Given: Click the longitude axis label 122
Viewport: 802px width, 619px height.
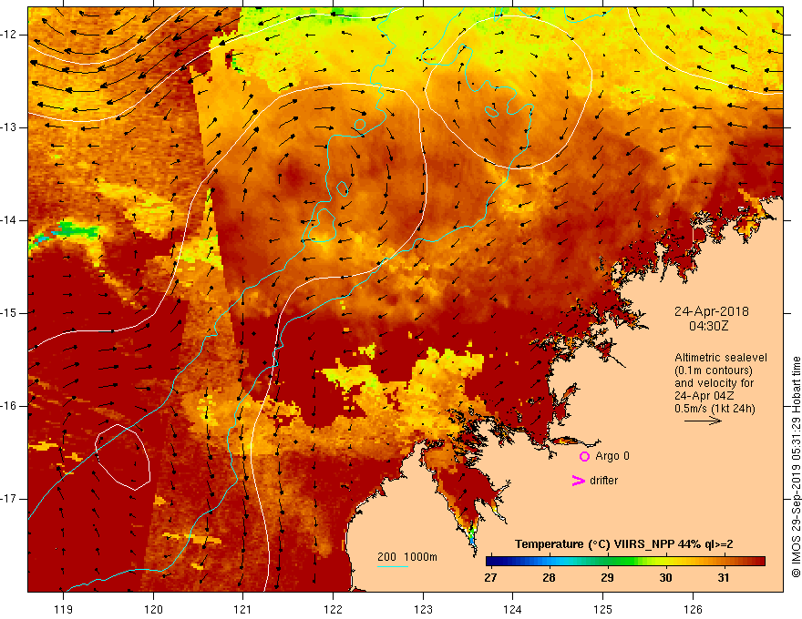Looking at the screenshot, I should point(333,609).
